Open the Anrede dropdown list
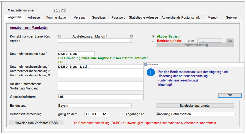 coord(132,41)
